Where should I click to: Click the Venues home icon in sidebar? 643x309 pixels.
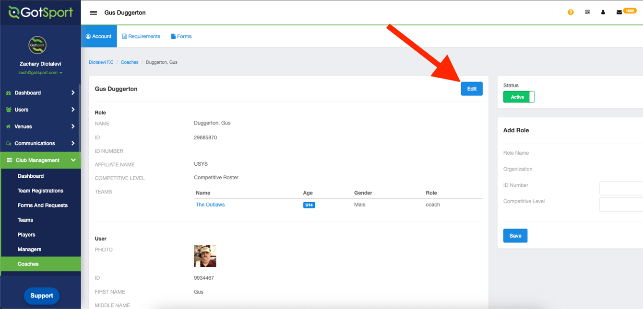pos(9,126)
